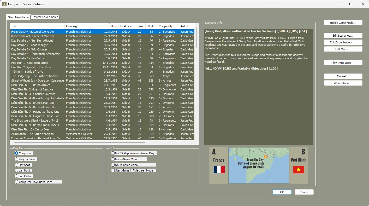Screen dimensions: 369x206
Task: Open Edit Maps
Action: coord(343,49)
